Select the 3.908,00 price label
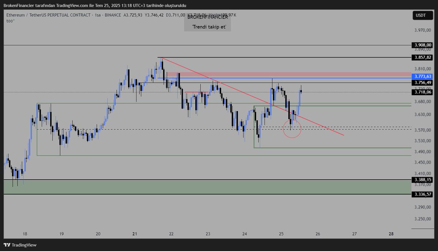 coord(422,45)
